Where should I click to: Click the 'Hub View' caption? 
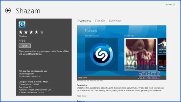click(x=82, y=78)
